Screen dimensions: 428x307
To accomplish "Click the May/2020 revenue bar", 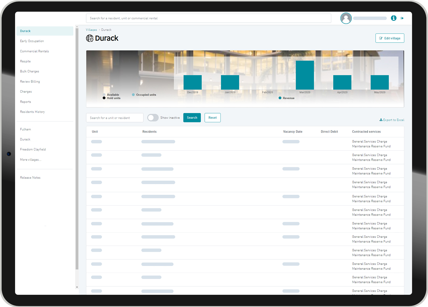I will [380, 82].
